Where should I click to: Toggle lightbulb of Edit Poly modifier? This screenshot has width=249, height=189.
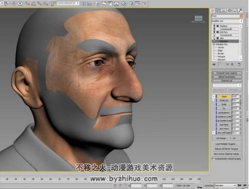tap(214, 32)
